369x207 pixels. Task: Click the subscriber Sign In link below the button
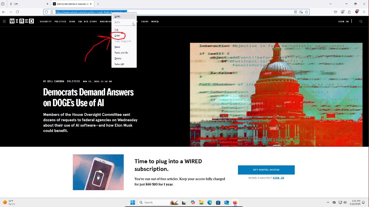tap(278, 178)
